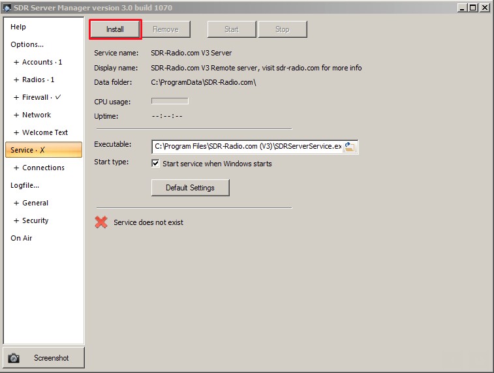The width and height of the screenshot is (494, 373).
Task: Click the SDR Server Manager title bar icon
Action: pos(7,8)
